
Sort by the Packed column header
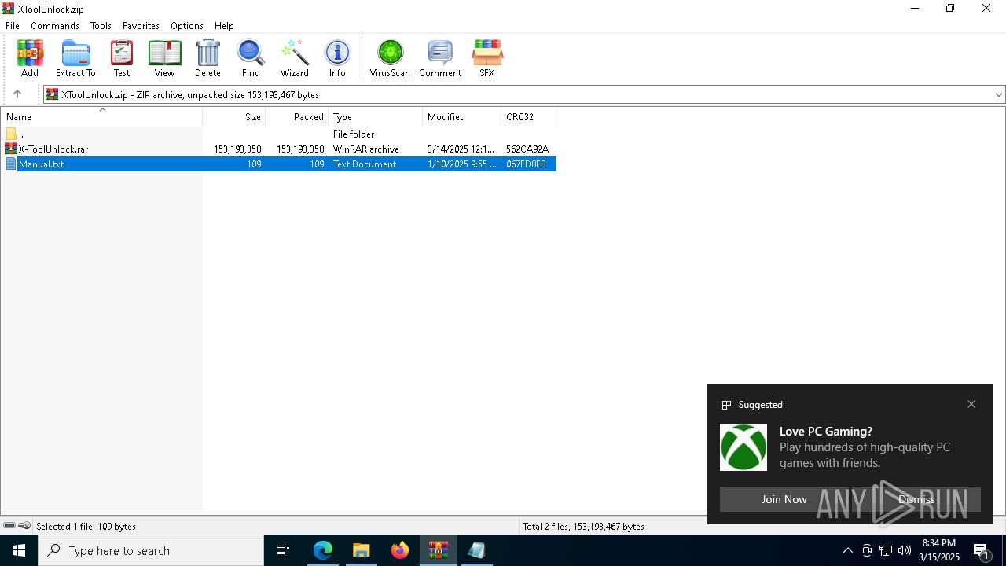tap(297, 116)
